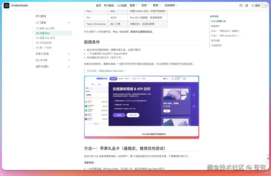Open the GitHub repository icon
Viewport: 271px width, 176px height.
tap(241, 6)
